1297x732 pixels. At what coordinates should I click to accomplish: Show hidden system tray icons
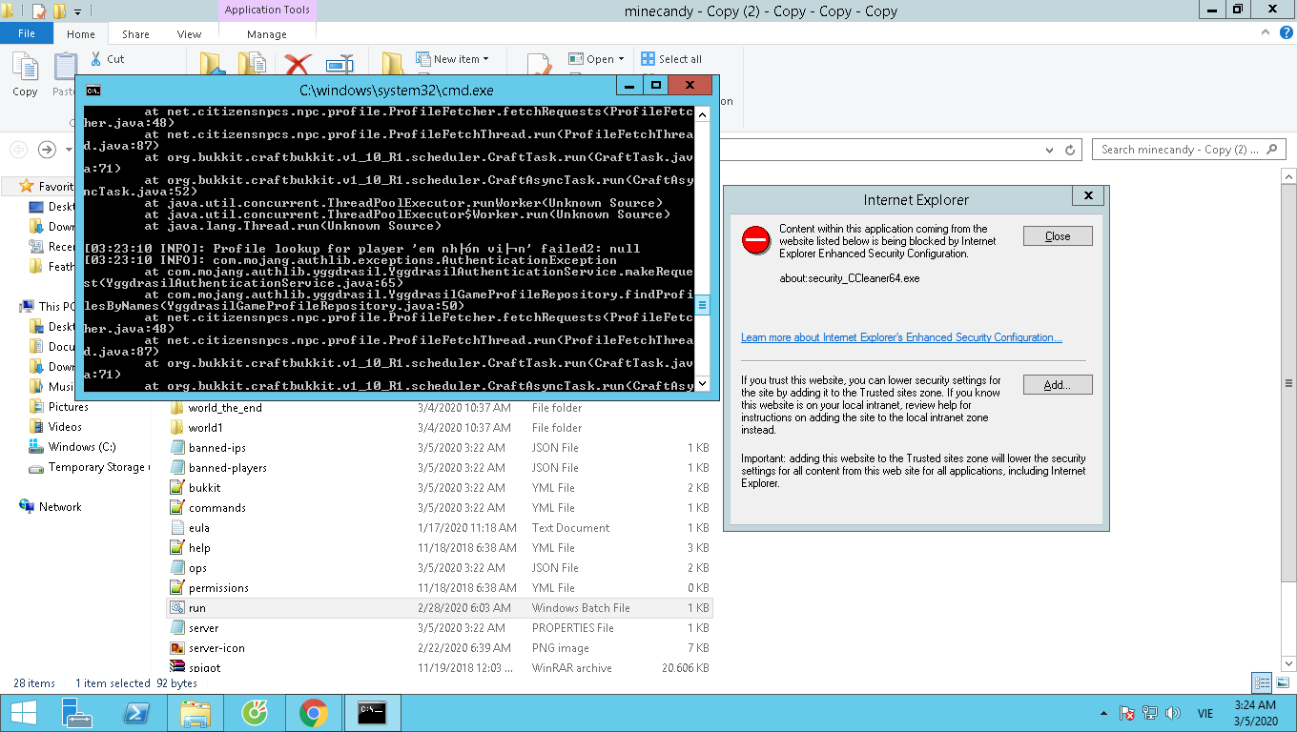1105,713
